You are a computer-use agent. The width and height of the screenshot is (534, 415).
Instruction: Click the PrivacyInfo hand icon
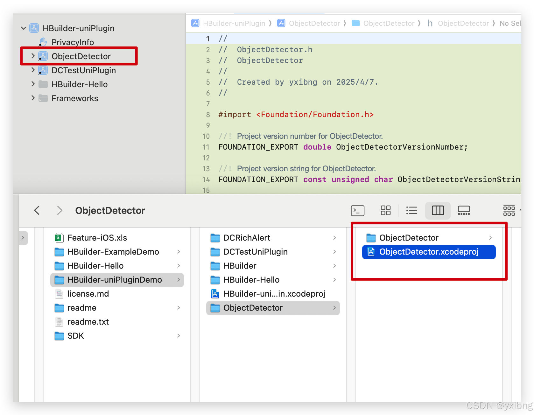pos(43,42)
